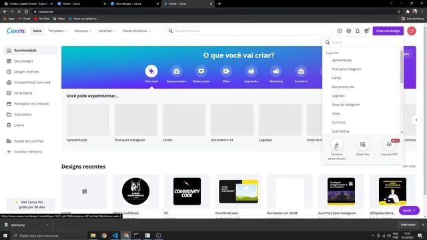Open Suas pastas in the sidebar
This screenshot has width=427, height=240.
(31, 114)
